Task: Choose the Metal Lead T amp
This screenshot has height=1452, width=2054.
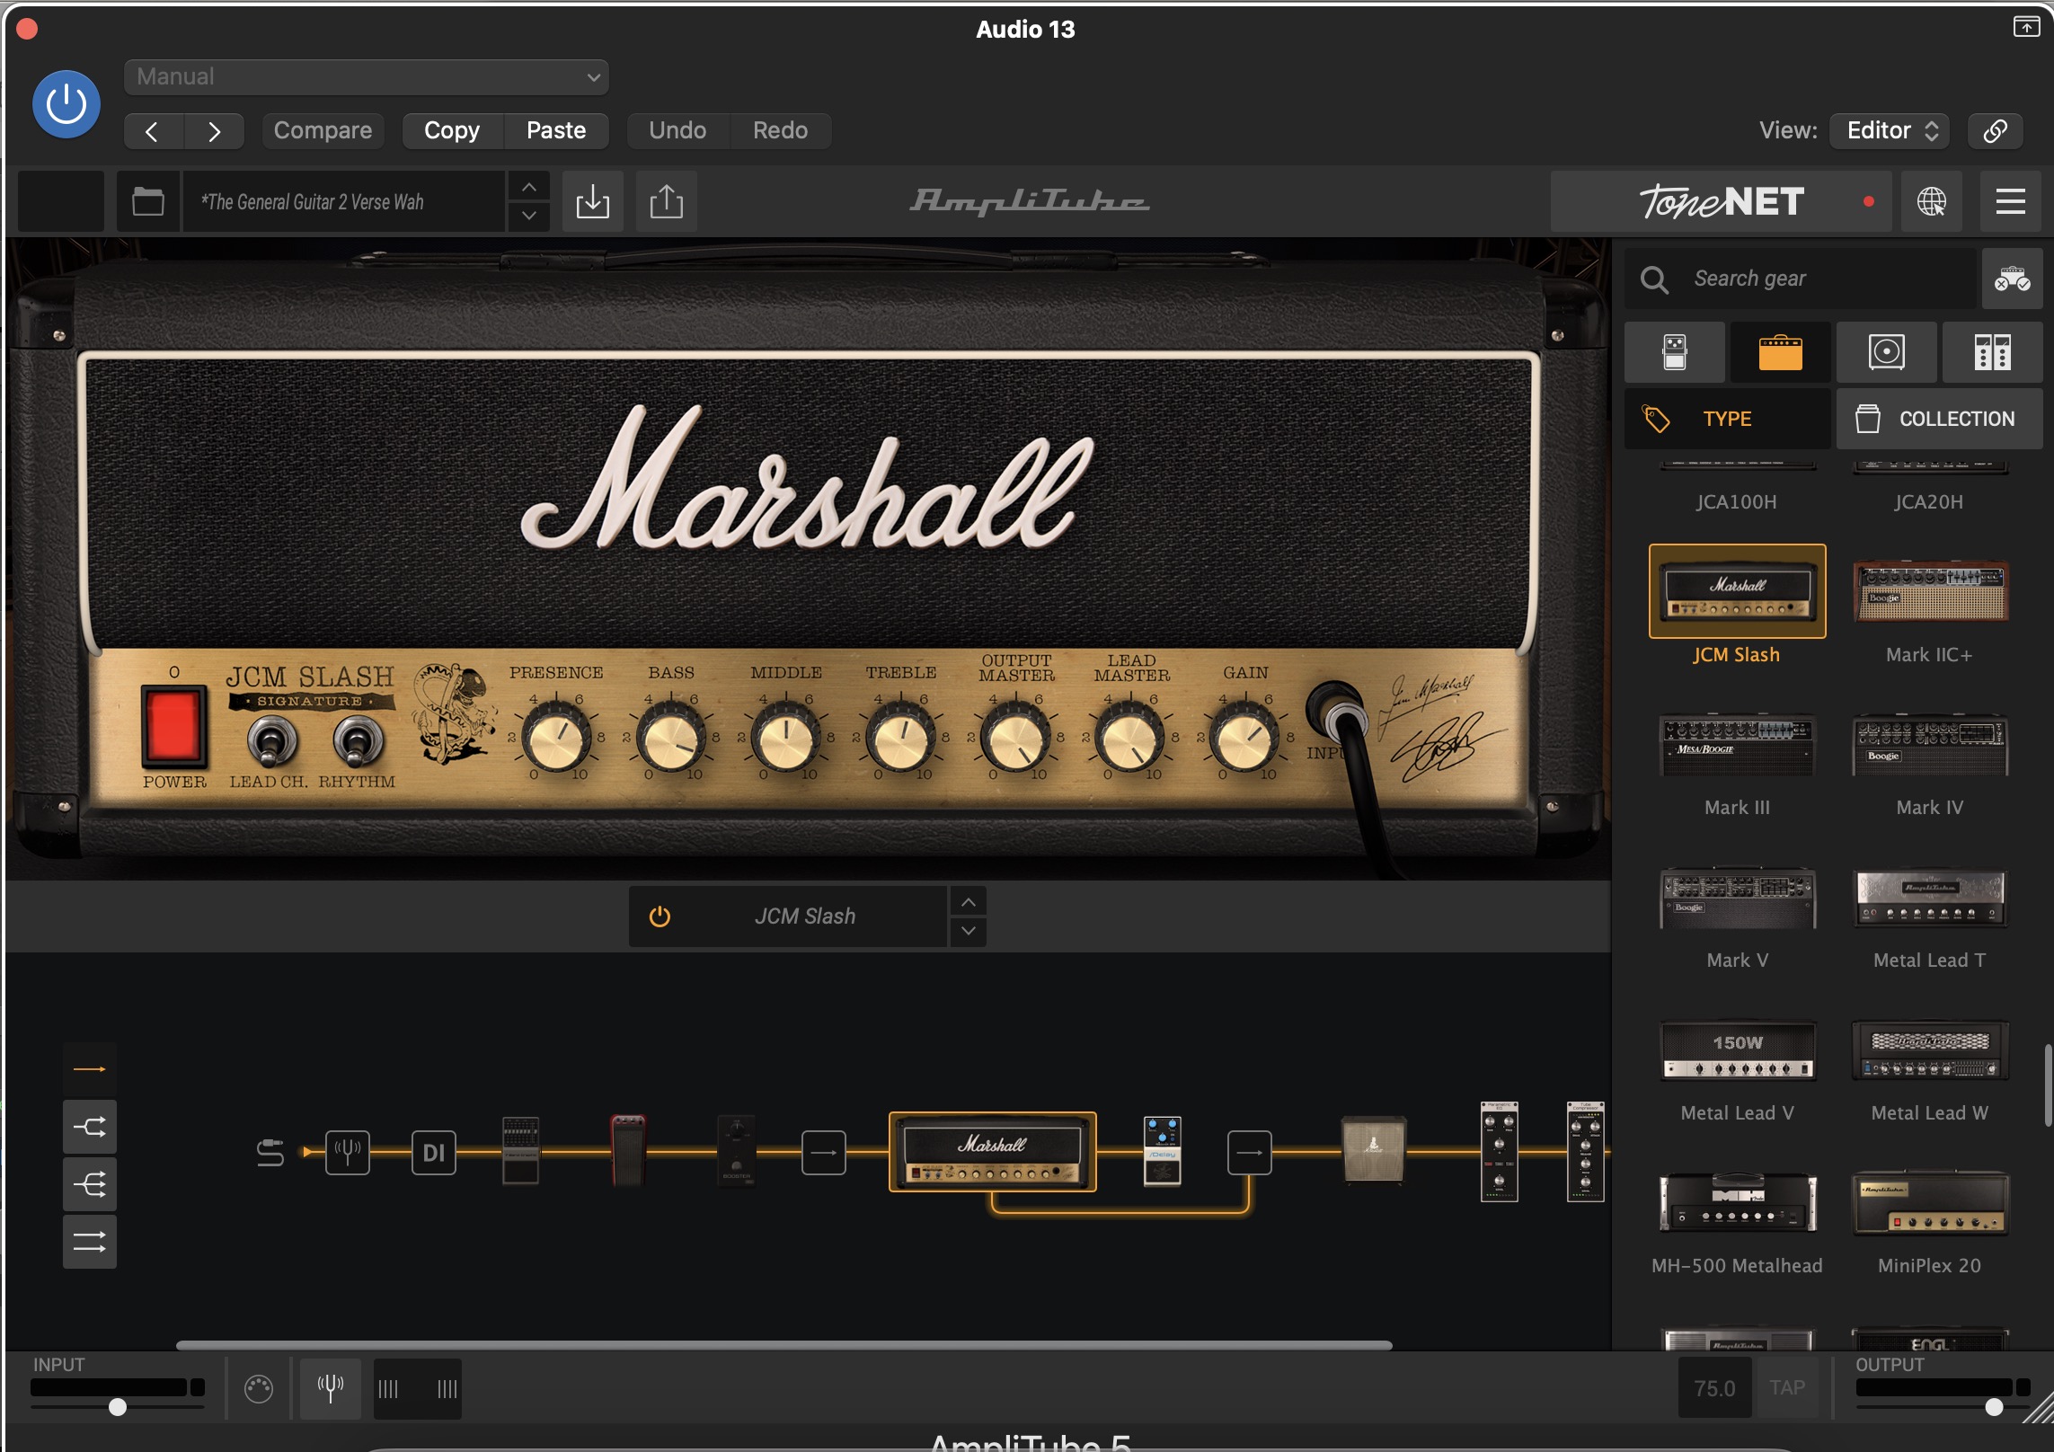Action: 1930,898
